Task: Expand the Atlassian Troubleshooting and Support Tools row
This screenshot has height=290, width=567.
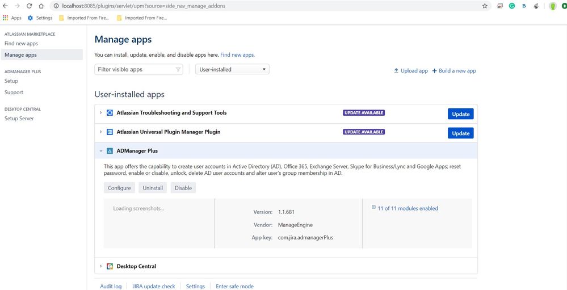Action: tap(100, 113)
